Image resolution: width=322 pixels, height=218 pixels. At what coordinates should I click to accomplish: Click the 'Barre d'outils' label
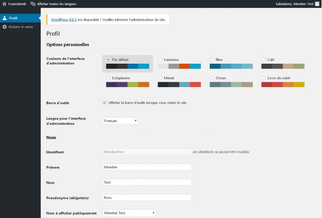tap(58, 103)
